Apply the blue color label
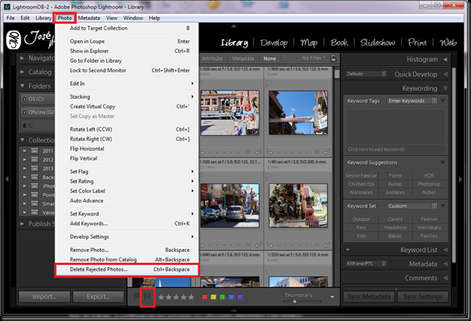 [231, 297]
